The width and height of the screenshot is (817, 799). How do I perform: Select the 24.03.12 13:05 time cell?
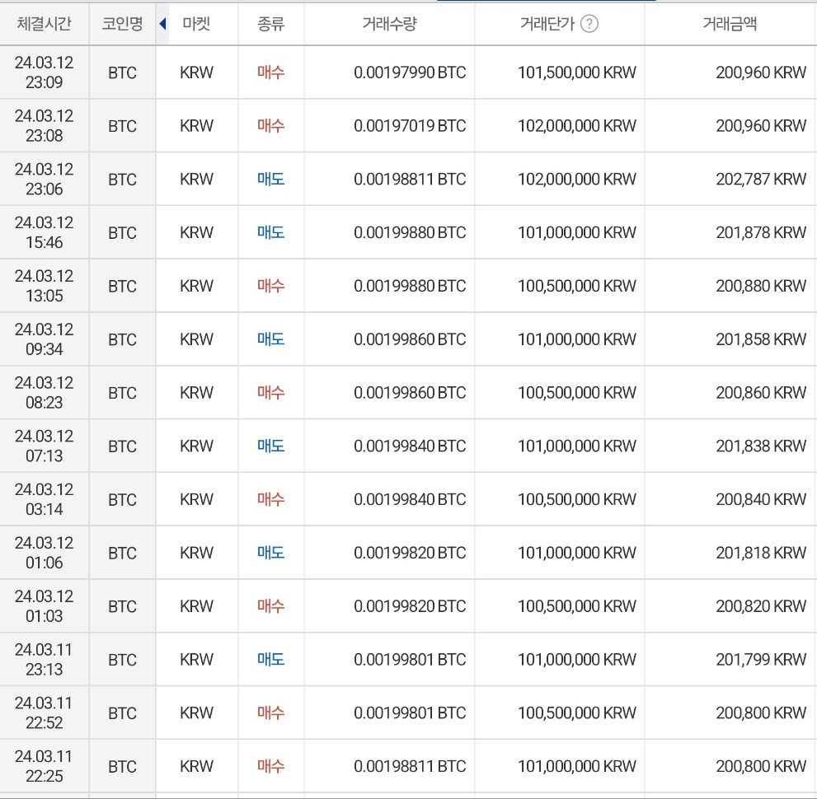coord(45,286)
